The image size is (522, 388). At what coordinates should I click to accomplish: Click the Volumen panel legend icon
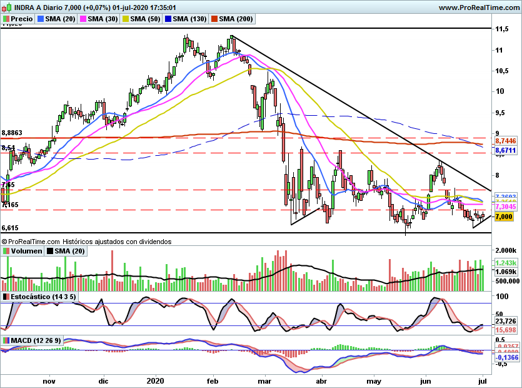click(x=6, y=251)
